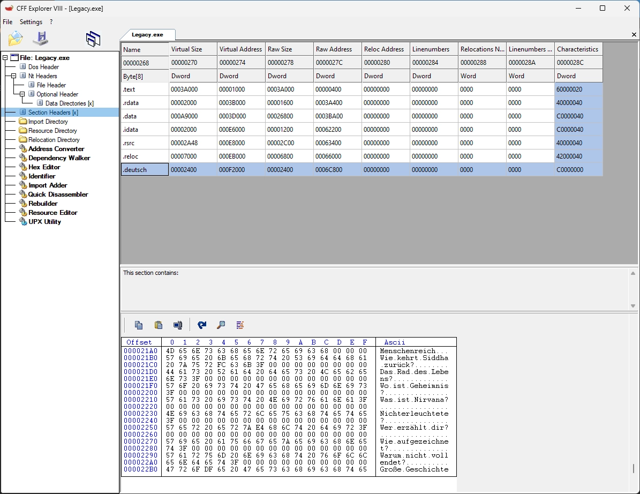Click the Virtual Address column header
The width and height of the screenshot is (640, 494).
coord(241,49)
